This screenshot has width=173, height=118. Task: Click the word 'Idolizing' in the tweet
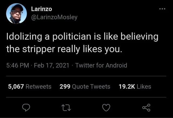22,37
